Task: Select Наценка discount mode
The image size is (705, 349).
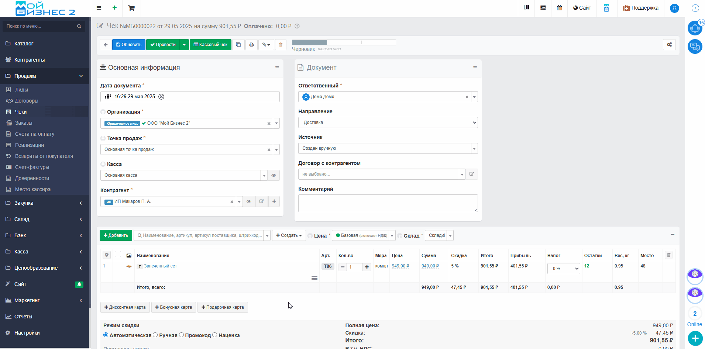Action: coord(215,335)
